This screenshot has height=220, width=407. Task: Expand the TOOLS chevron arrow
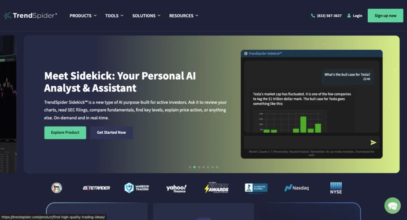click(122, 16)
